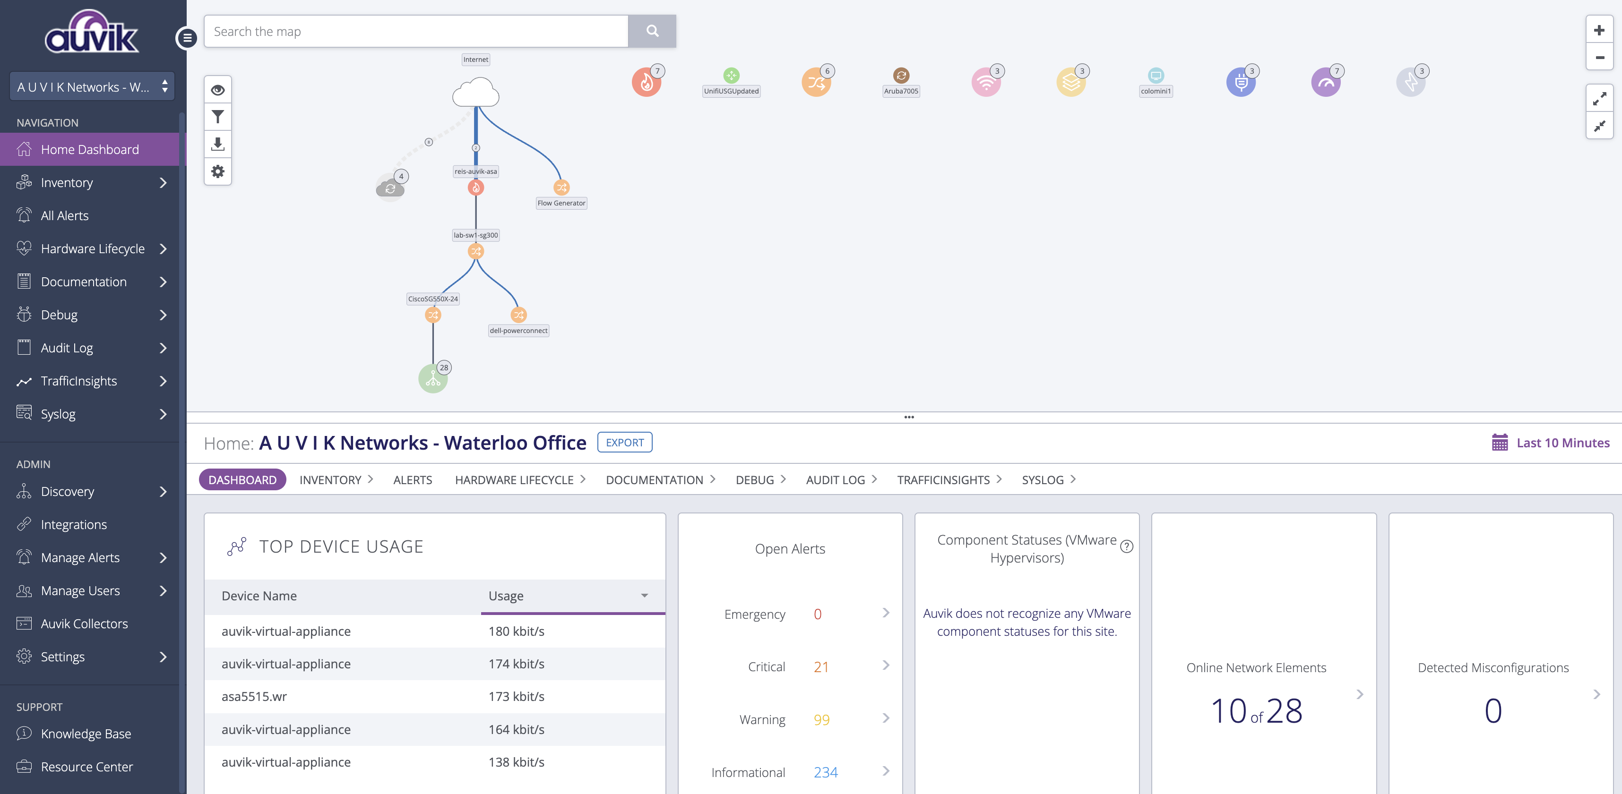Open the map settings gear
Viewport: 1622px width, 794px height.
click(x=218, y=171)
